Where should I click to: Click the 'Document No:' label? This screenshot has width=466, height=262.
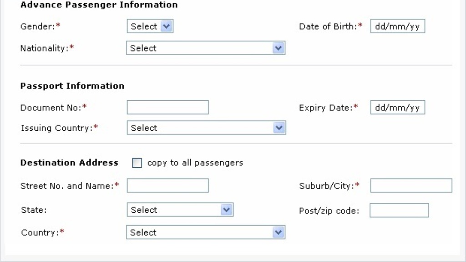tap(51, 108)
